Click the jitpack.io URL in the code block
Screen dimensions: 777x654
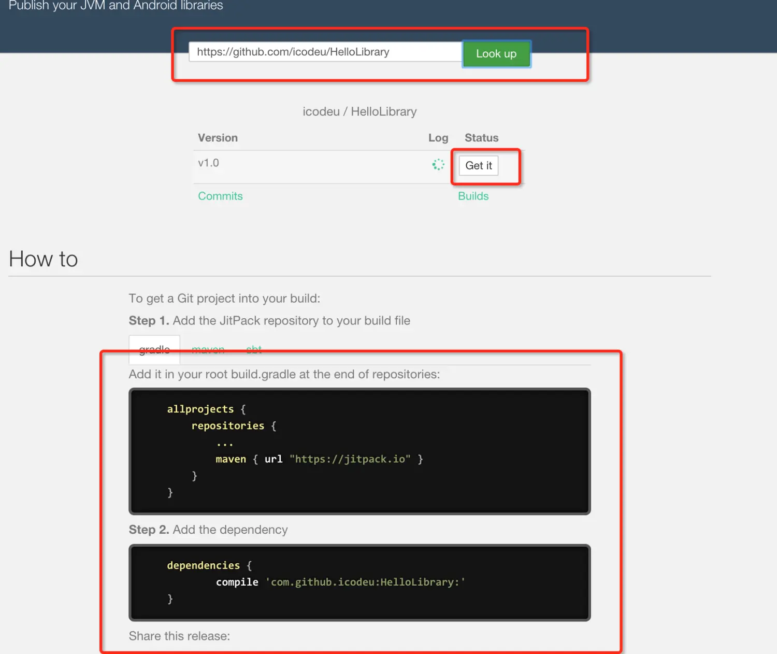pos(350,459)
